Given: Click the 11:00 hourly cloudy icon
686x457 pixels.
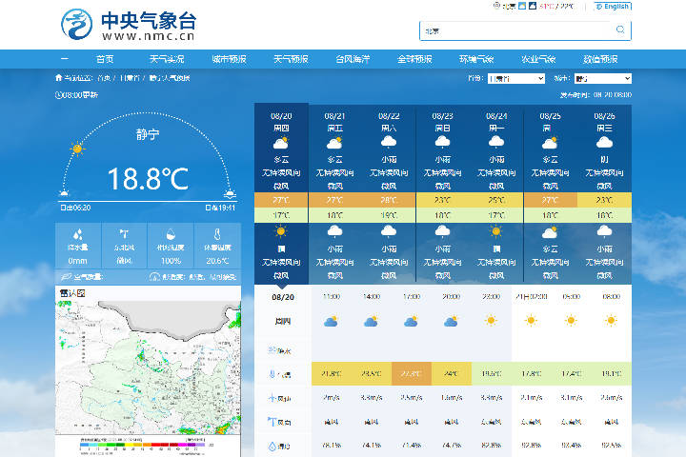Looking at the screenshot, I should pos(332,322).
